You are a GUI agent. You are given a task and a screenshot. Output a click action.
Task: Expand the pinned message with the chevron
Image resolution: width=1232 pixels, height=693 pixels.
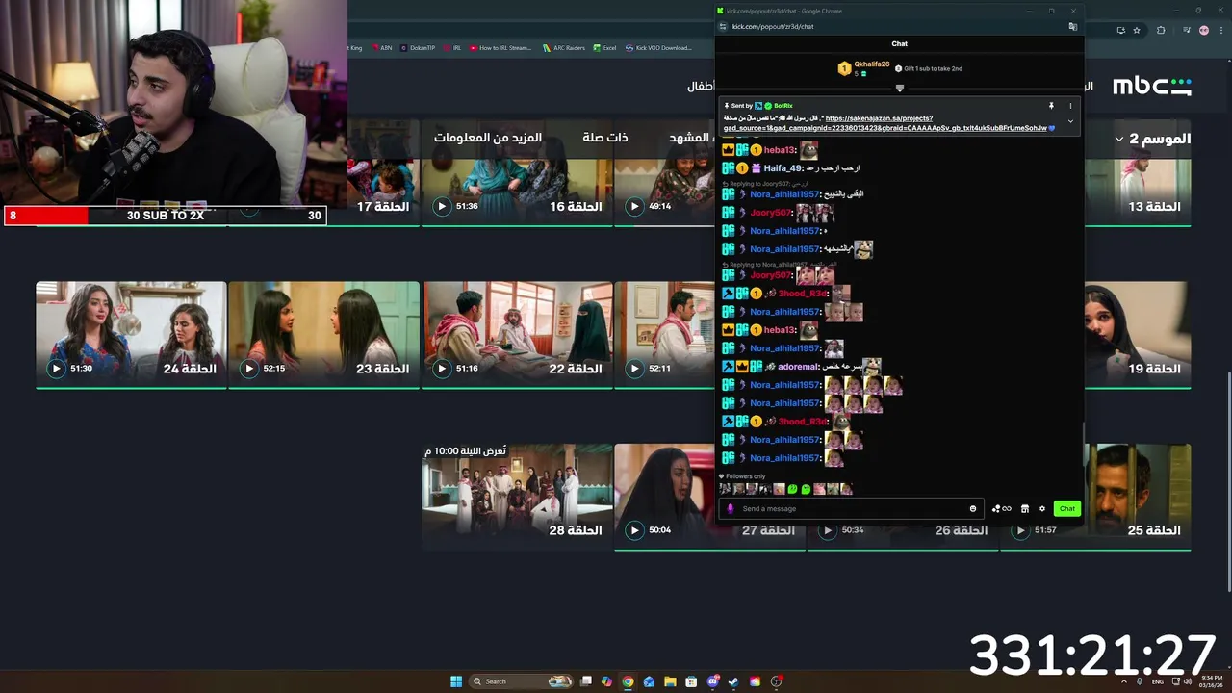(1069, 121)
